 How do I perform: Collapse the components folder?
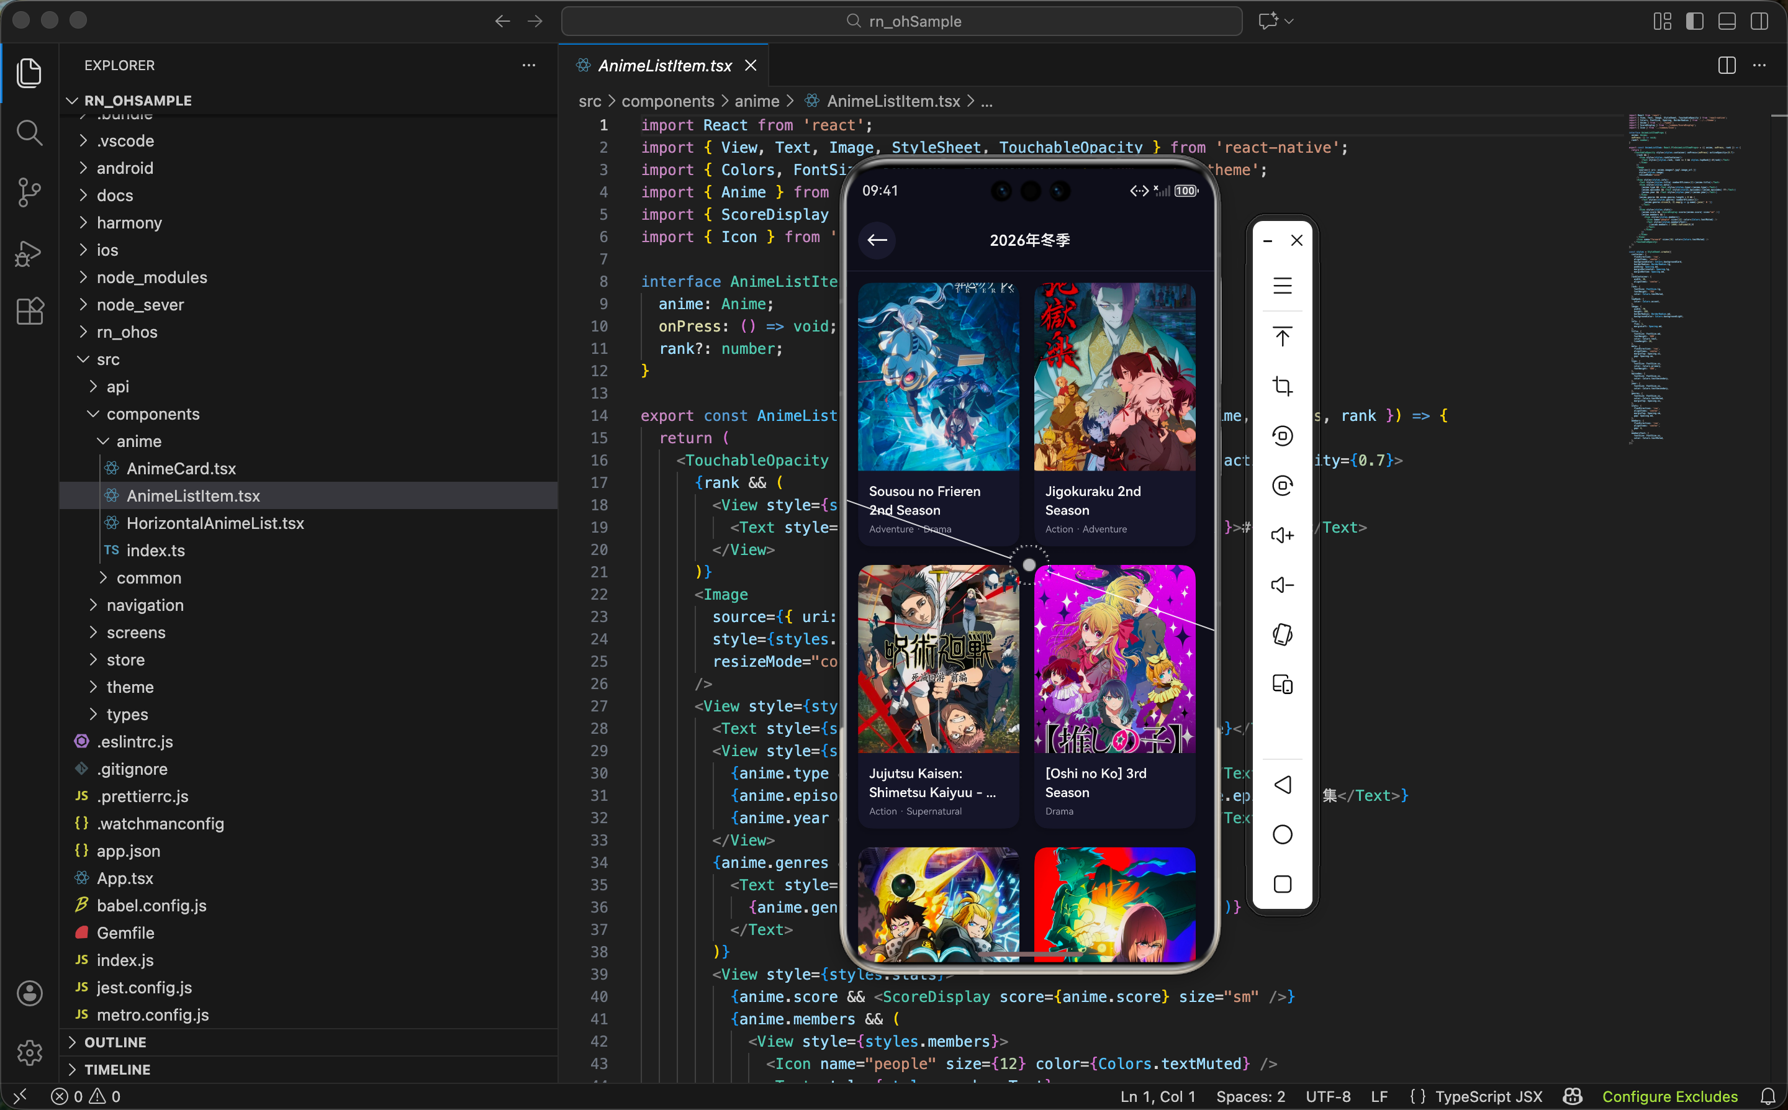153,414
